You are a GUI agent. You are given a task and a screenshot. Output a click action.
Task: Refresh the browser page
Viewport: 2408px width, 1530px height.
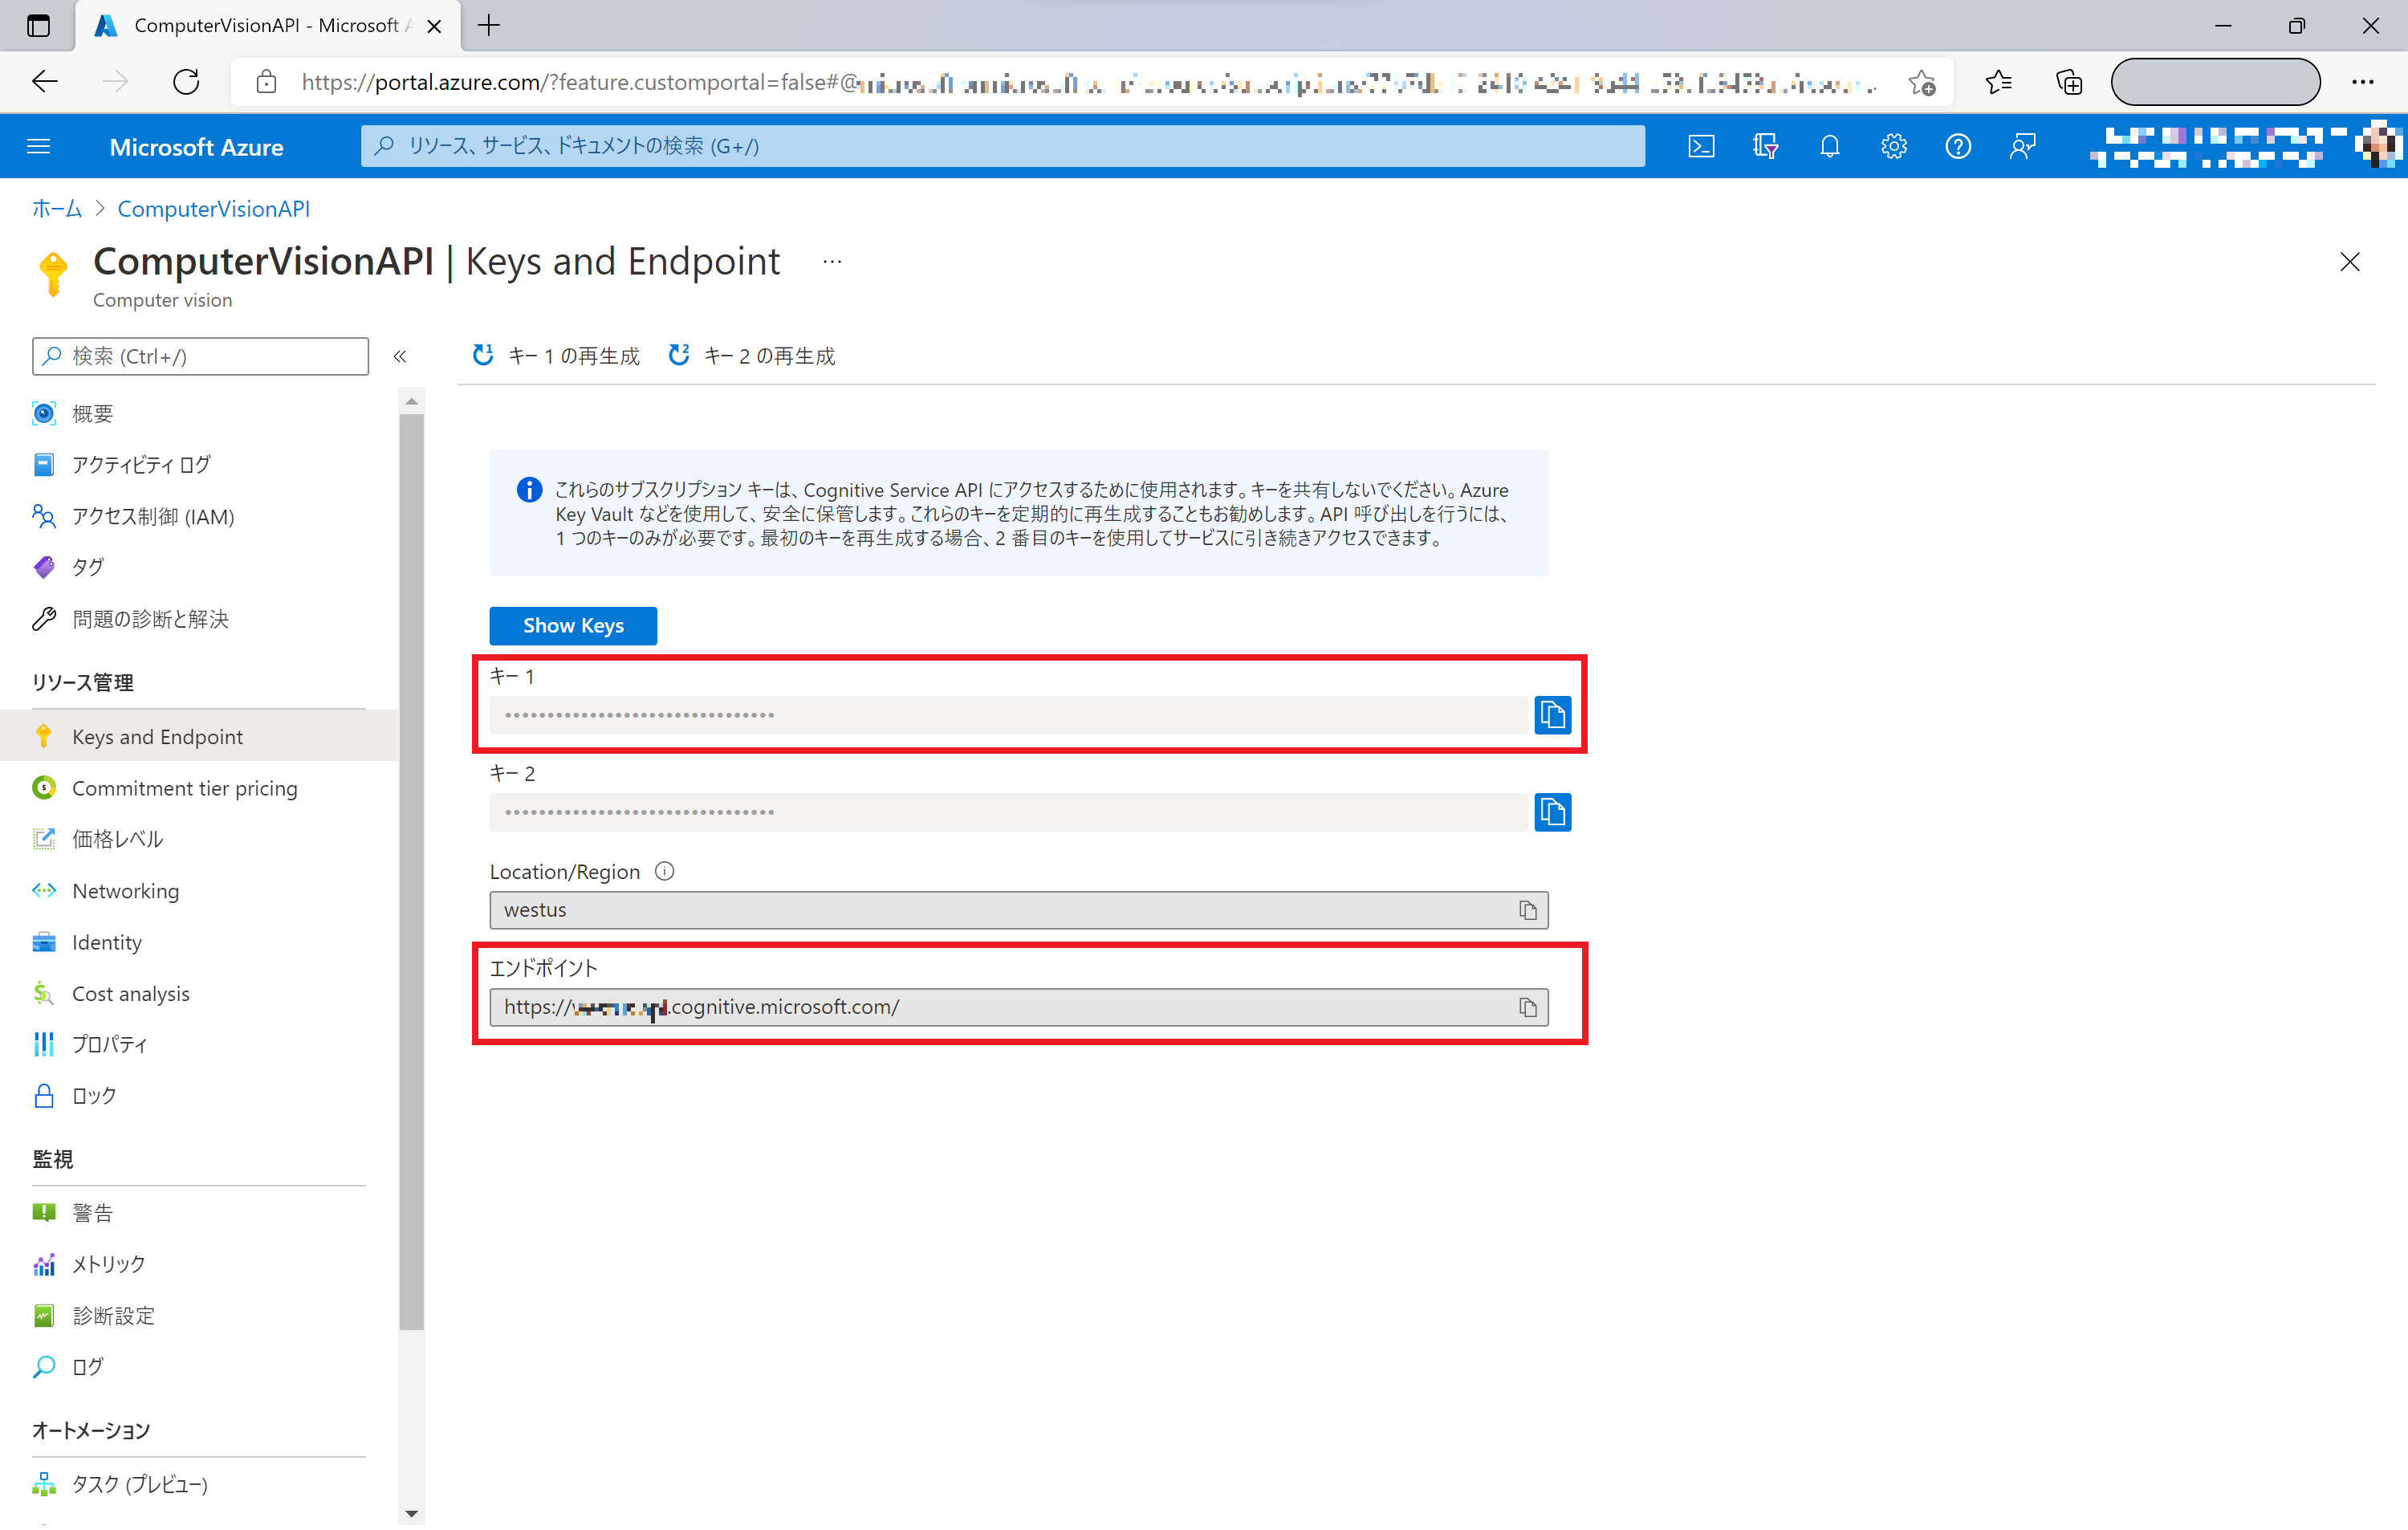[x=186, y=82]
